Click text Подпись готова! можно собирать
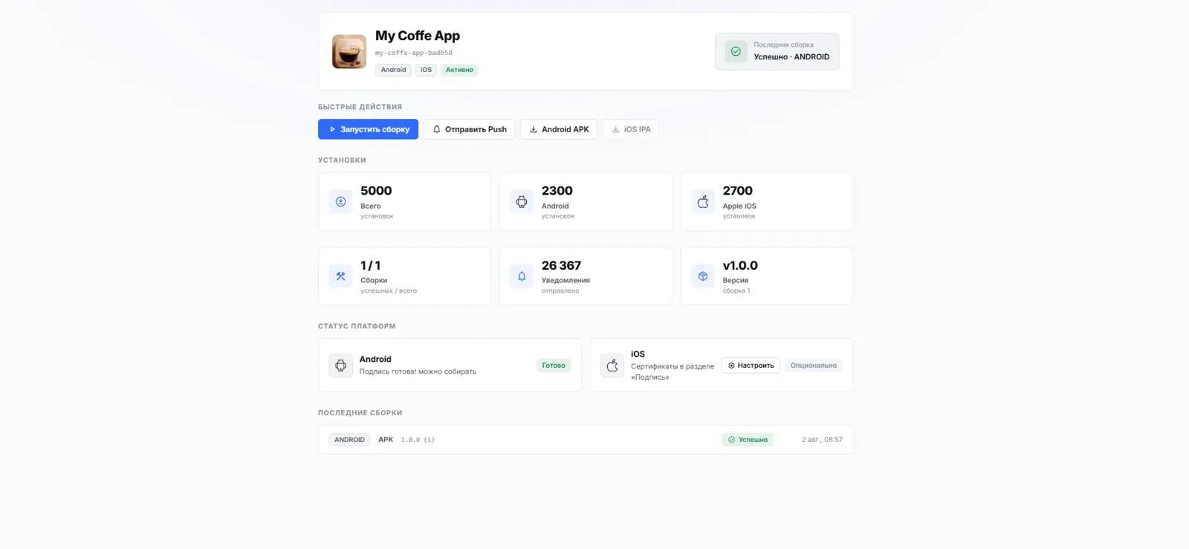This screenshot has height=549, width=1189. tap(418, 371)
